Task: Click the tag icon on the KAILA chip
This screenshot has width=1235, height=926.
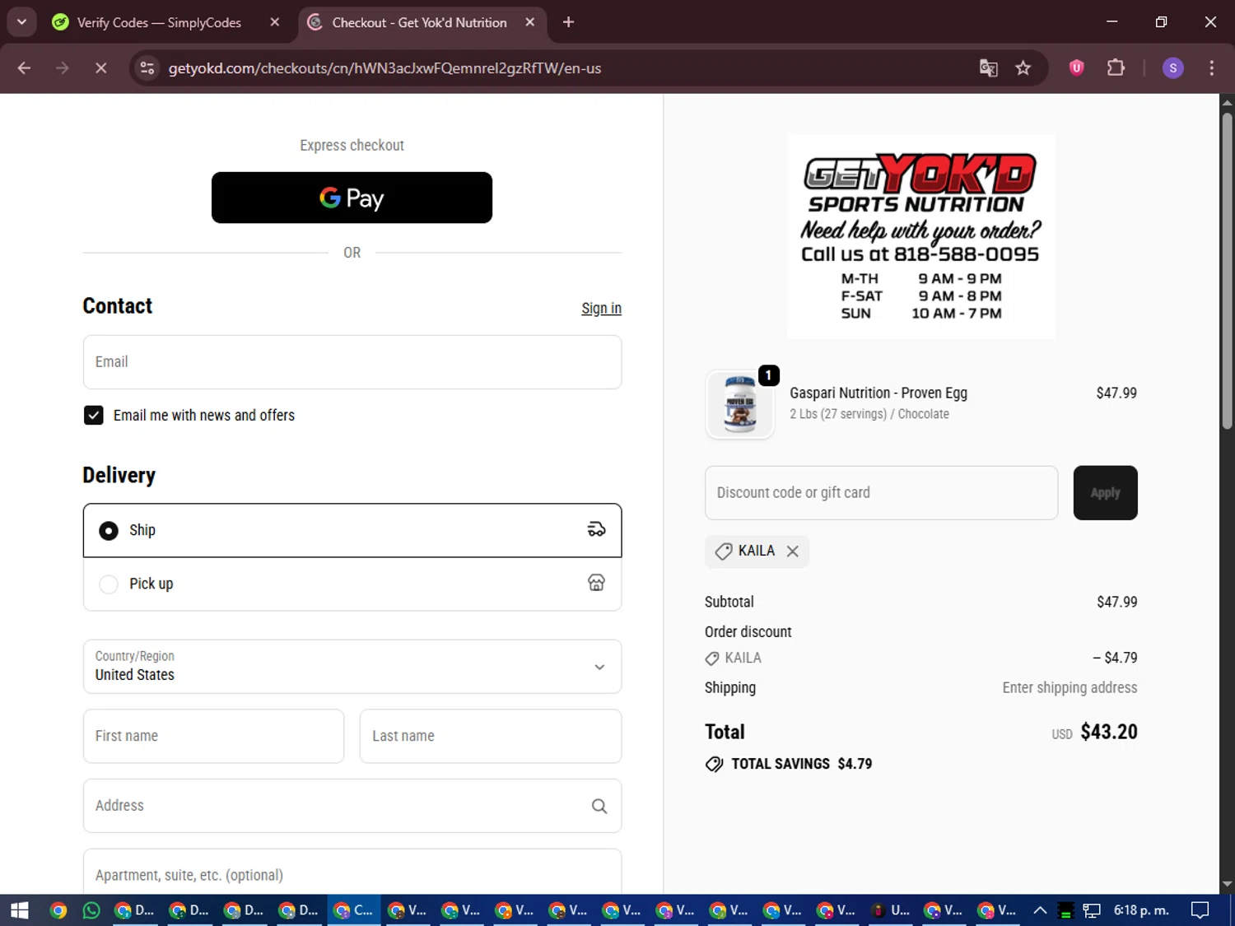Action: tap(723, 551)
